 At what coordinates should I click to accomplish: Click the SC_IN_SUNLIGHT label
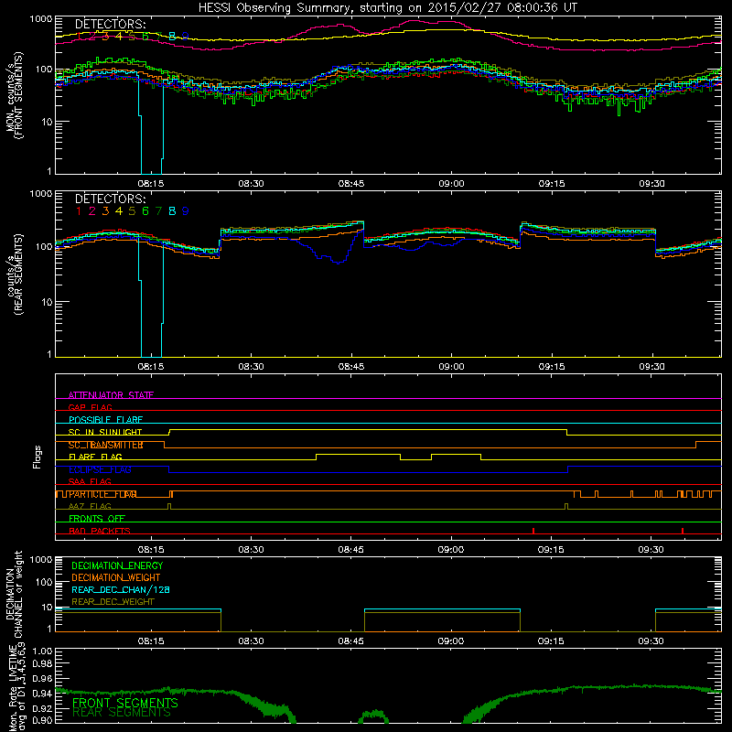(x=105, y=432)
